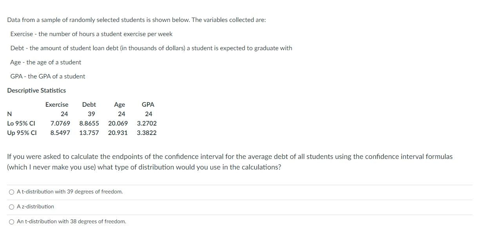480x237 pixels.
Task: Click the line defining the Debt variable
Action: 150,48
